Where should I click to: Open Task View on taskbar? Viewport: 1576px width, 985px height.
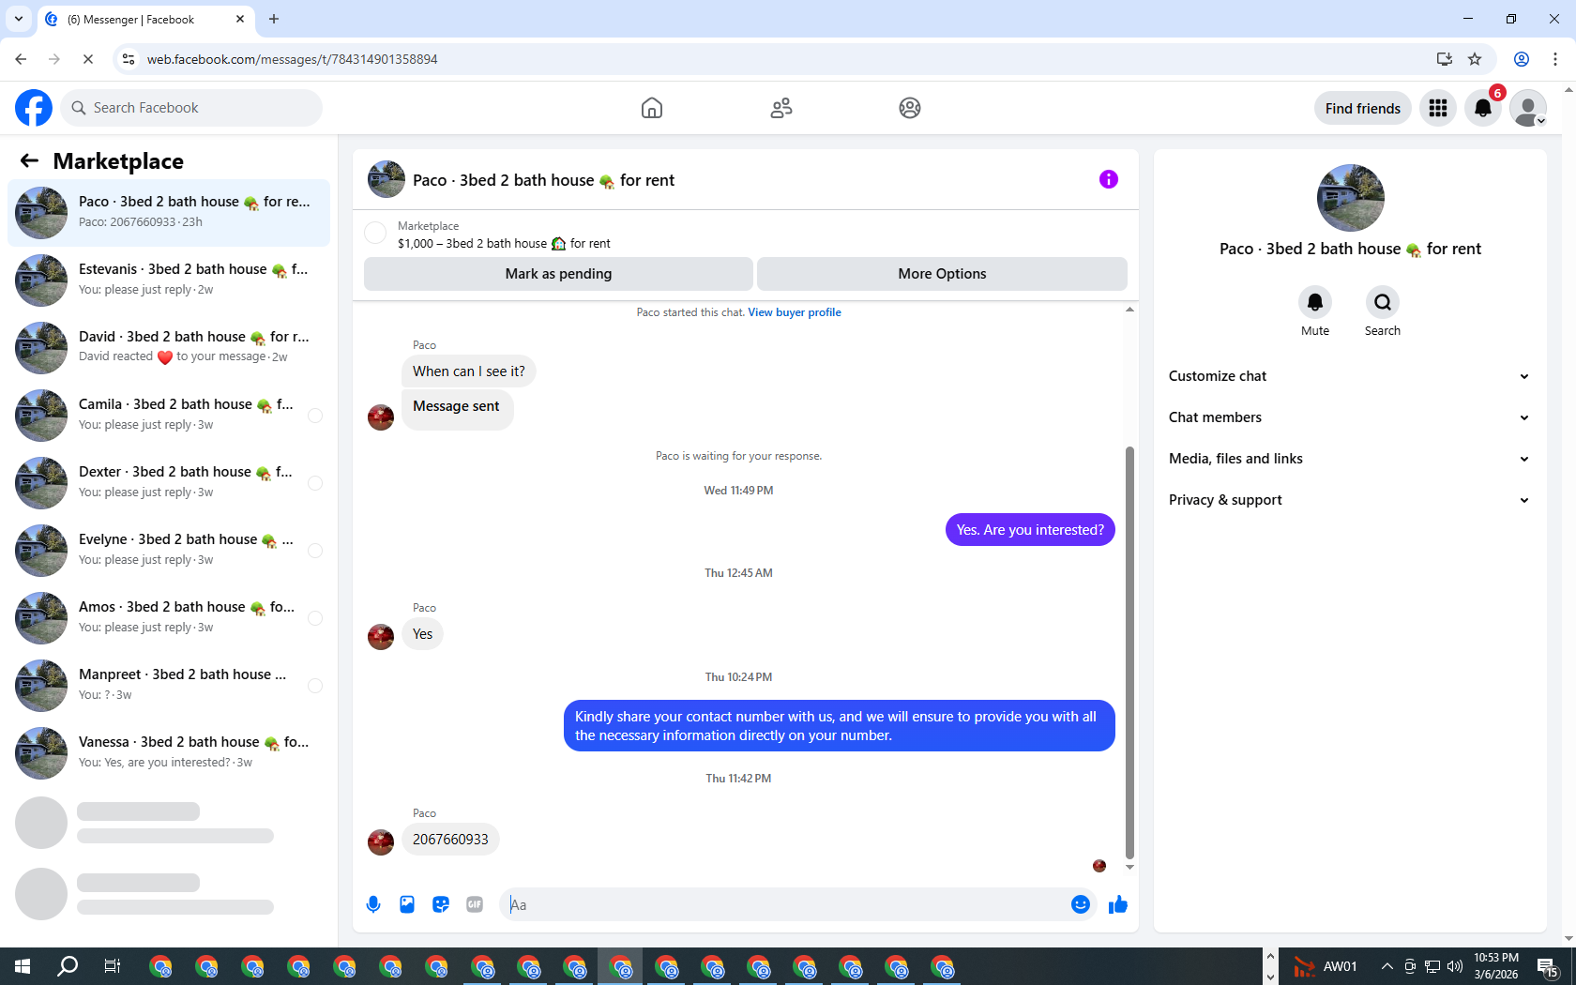(x=113, y=966)
